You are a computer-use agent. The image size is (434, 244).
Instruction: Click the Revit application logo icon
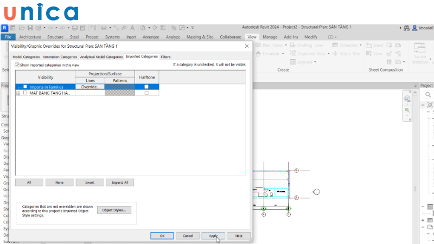tap(5, 28)
